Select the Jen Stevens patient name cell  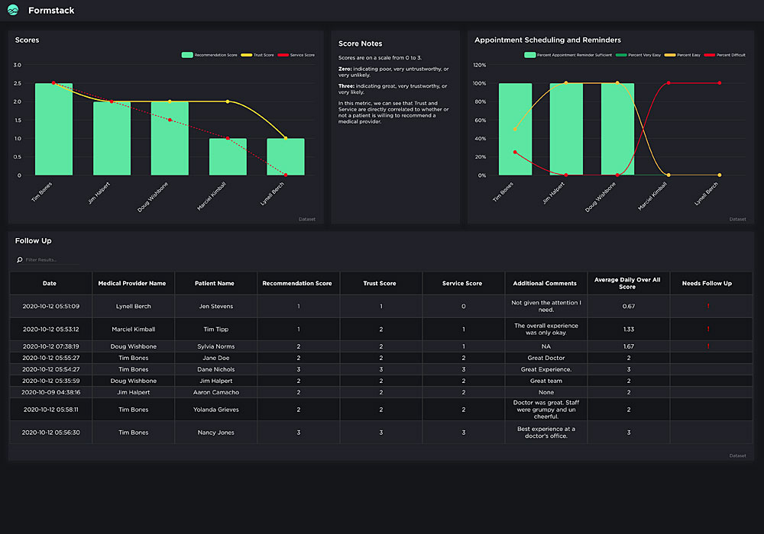click(214, 307)
